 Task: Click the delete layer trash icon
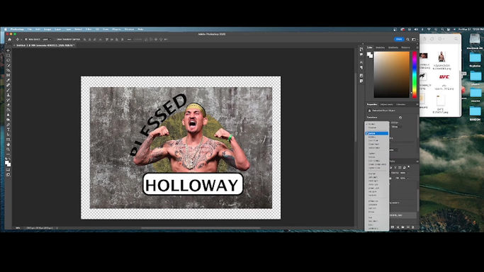pyautogui.click(x=412, y=227)
